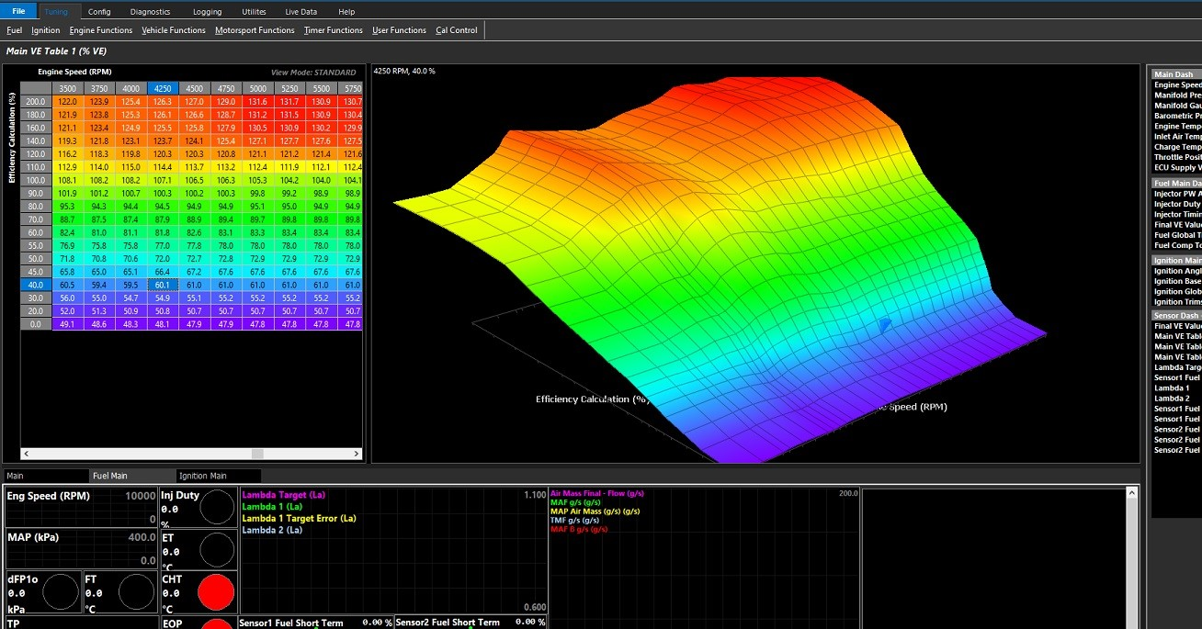Switch to the Fuel Main dash tab
The image size is (1202, 629).
[131, 476]
